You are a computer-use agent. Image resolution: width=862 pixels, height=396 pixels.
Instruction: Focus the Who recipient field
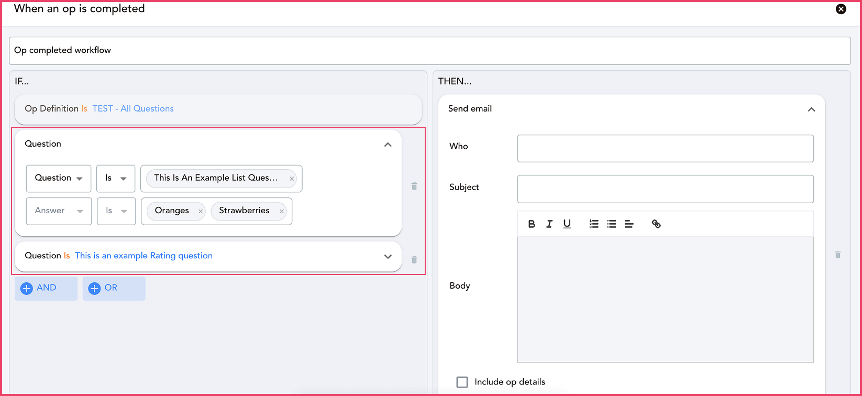pos(666,148)
